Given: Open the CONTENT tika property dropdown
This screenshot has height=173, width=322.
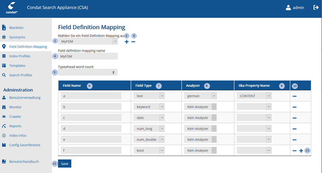Looking at the screenshot, I should click(254, 96).
